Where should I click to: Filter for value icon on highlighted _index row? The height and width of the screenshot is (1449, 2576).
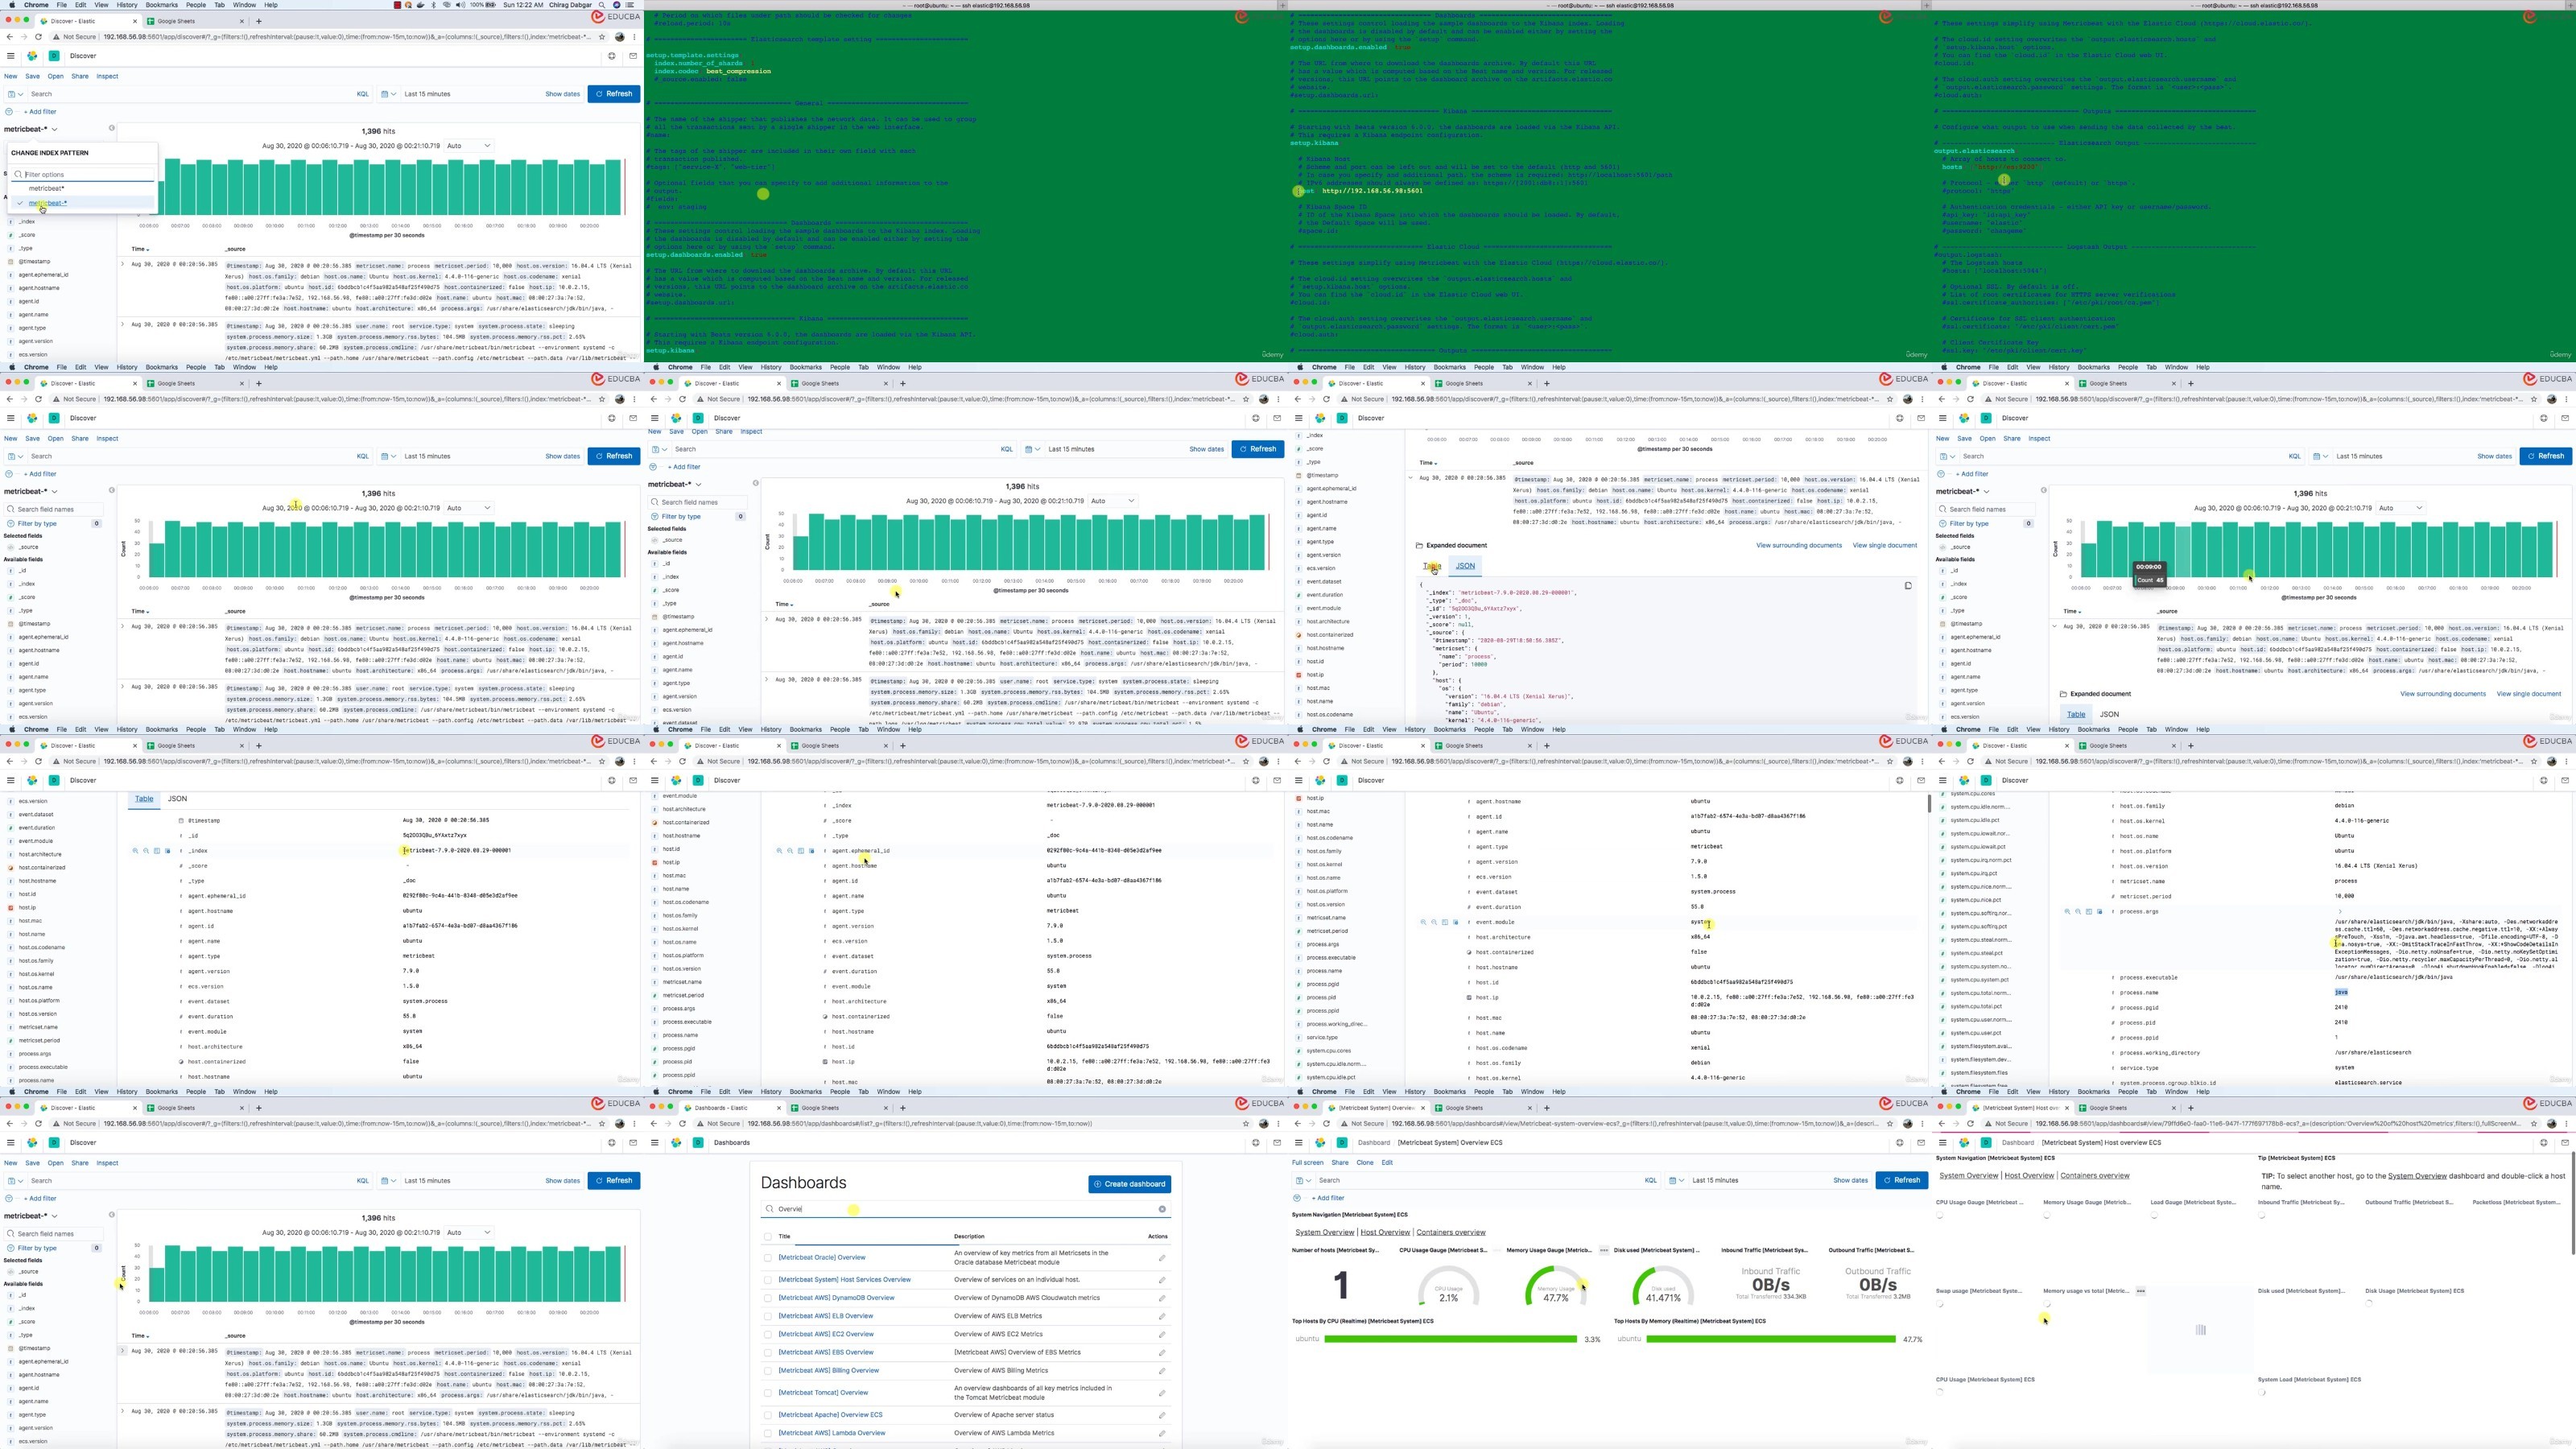(x=135, y=851)
